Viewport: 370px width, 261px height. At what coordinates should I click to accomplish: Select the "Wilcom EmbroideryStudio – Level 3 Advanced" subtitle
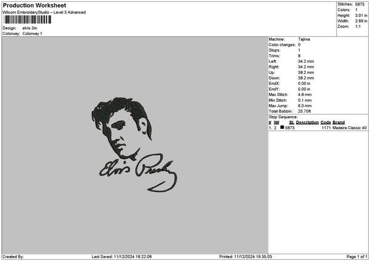pyautogui.click(x=44, y=12)
